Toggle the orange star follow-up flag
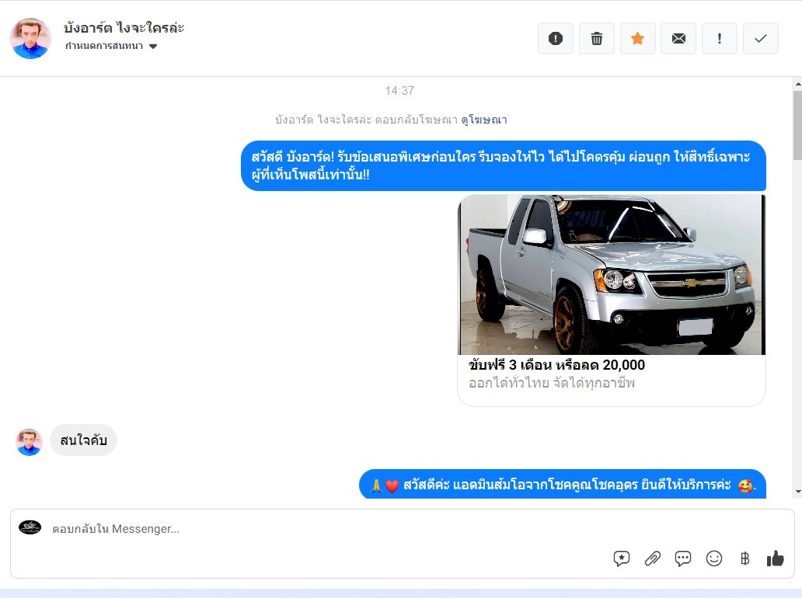The height and width of the screenshot is (598, 802). point(637,39)
